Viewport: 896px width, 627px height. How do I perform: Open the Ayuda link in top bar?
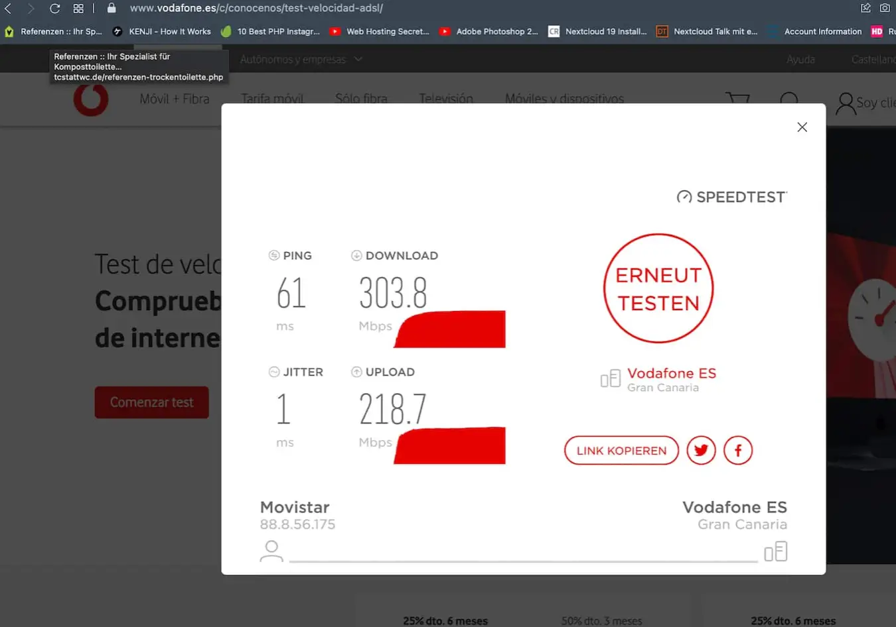coord(800,60)
